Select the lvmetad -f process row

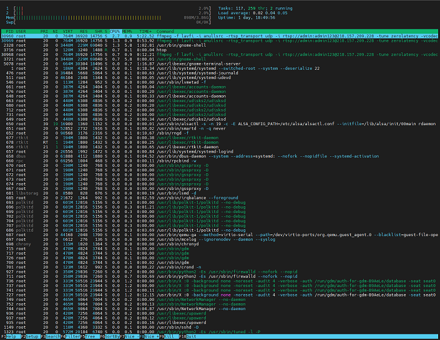220,82
